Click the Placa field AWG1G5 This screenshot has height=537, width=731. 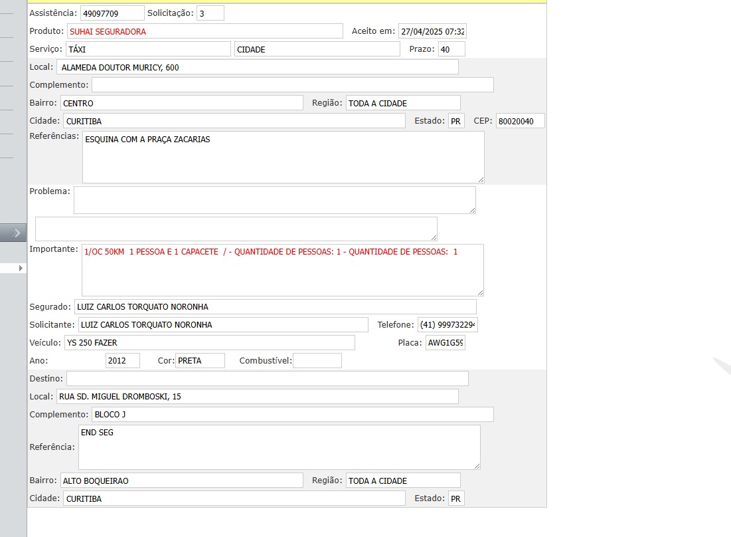click(446, 342)
